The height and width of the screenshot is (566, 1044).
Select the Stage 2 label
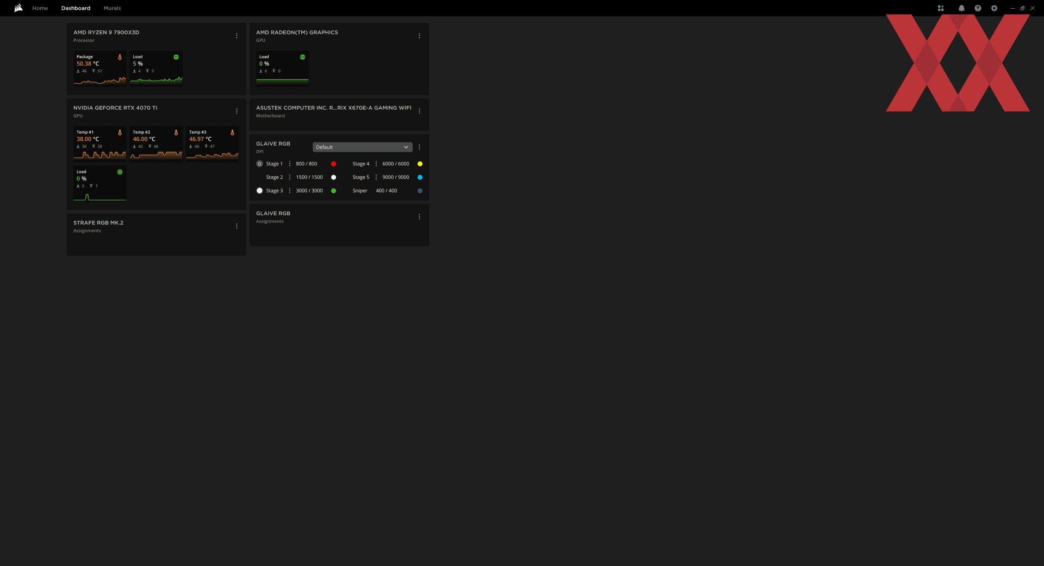(274, 177)
